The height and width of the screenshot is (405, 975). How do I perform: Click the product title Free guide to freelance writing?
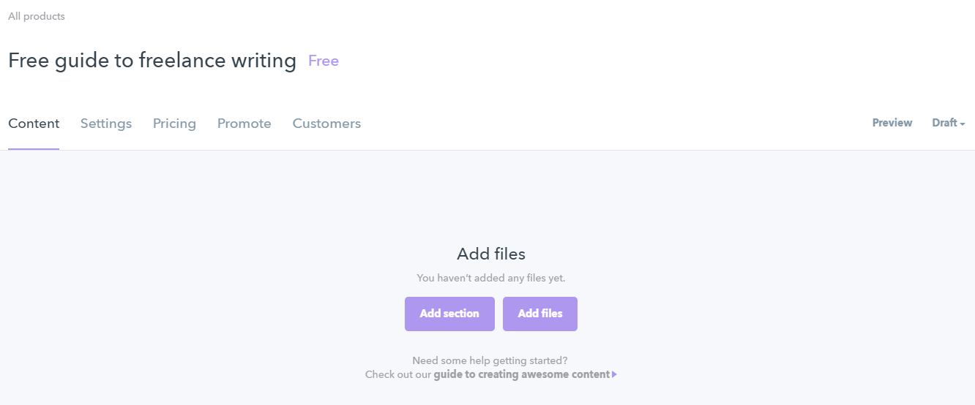[152, 61]
